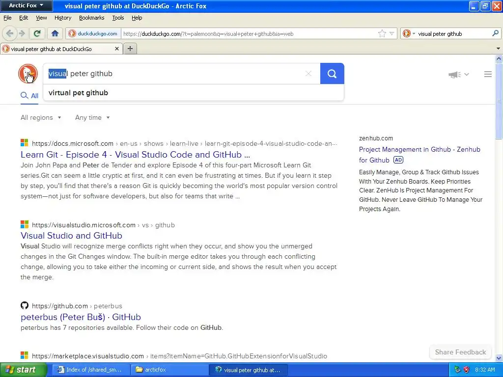Open the Arctic Fox app menu dropdown
This screenshot has width=503, height=377.
[26, 5]
